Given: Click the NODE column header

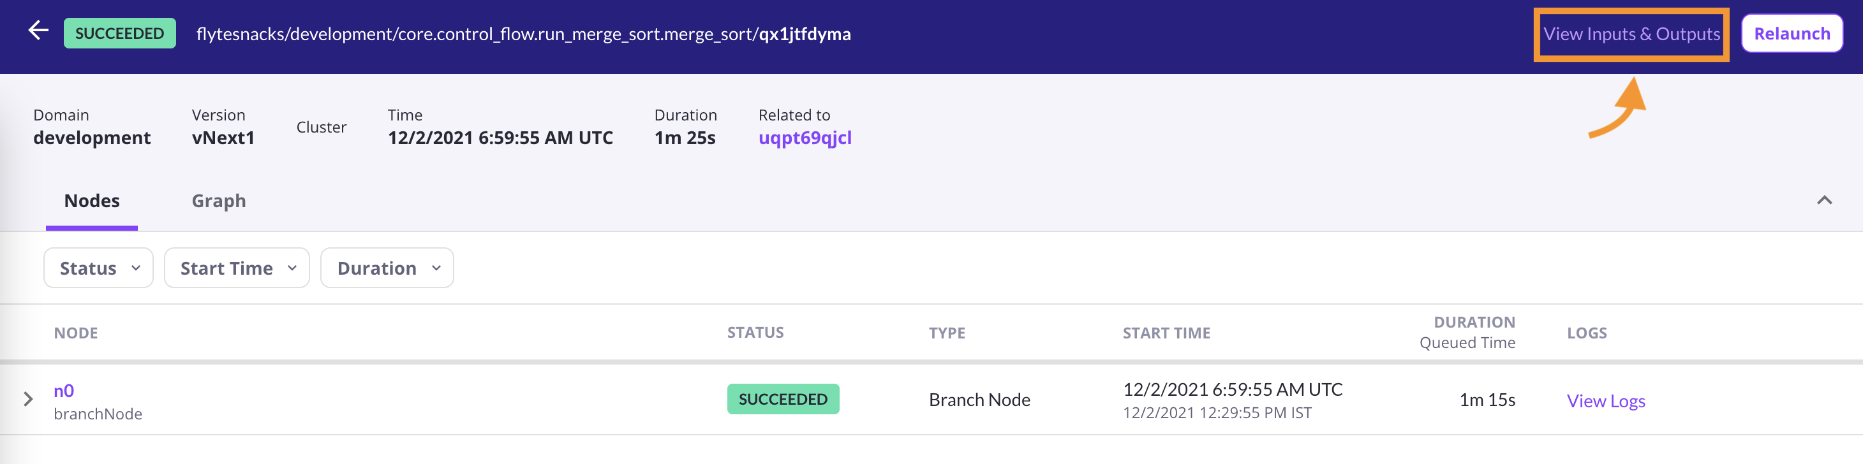Looking at the screenshot, I should [x=76, y=333].
